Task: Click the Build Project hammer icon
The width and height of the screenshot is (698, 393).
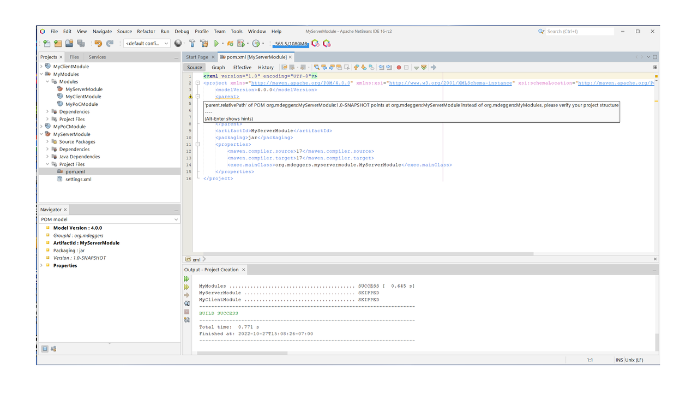Action: coord(192,43)
